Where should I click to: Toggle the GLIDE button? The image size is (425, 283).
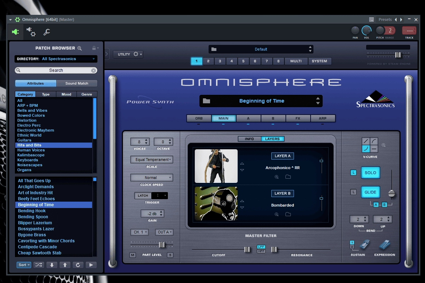tap(370, 192)
